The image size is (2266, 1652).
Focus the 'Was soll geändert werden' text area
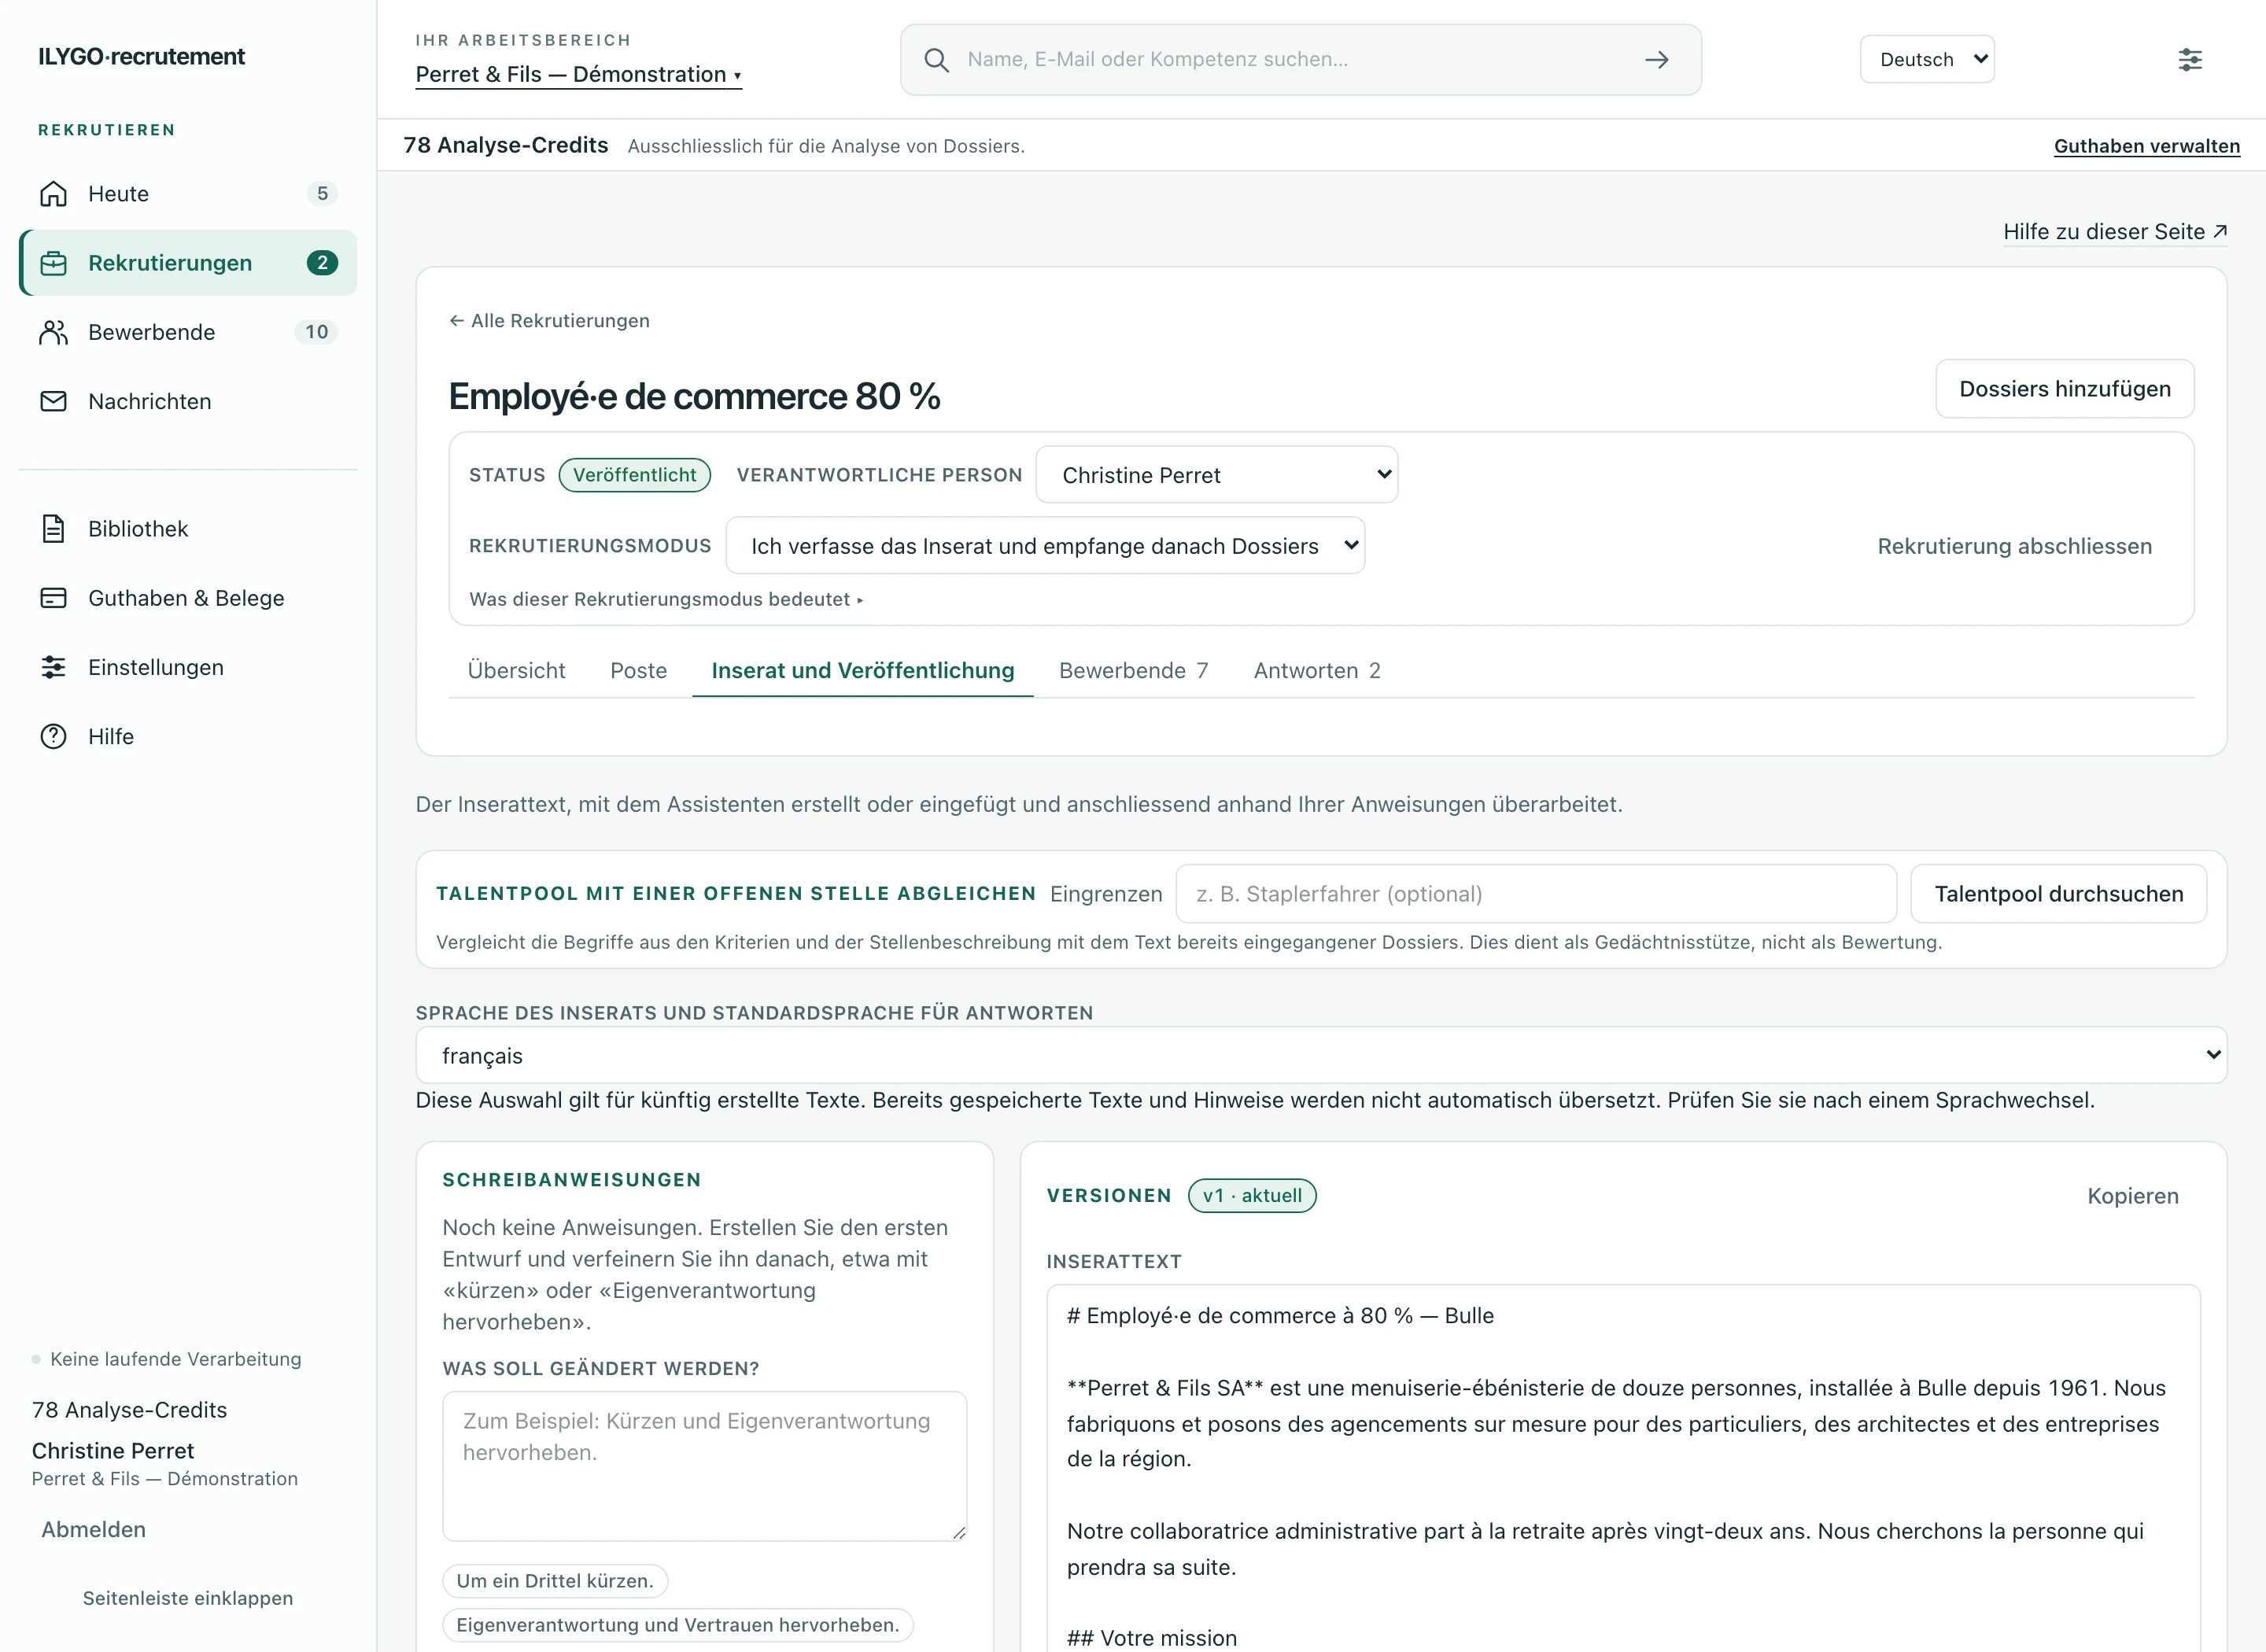pyautogui.click(x=705, y=1466)
